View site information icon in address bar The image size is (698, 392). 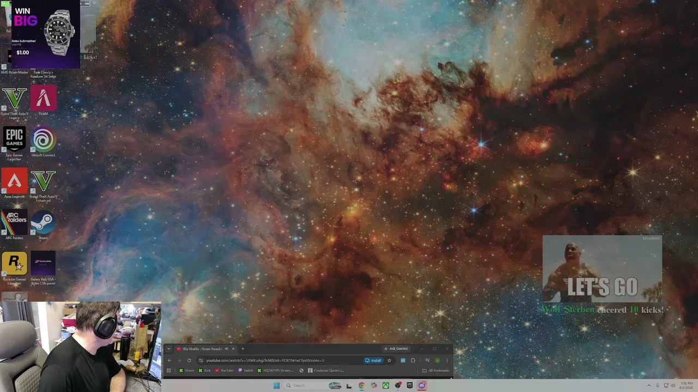pyautogui.click(x=201, y=360)
